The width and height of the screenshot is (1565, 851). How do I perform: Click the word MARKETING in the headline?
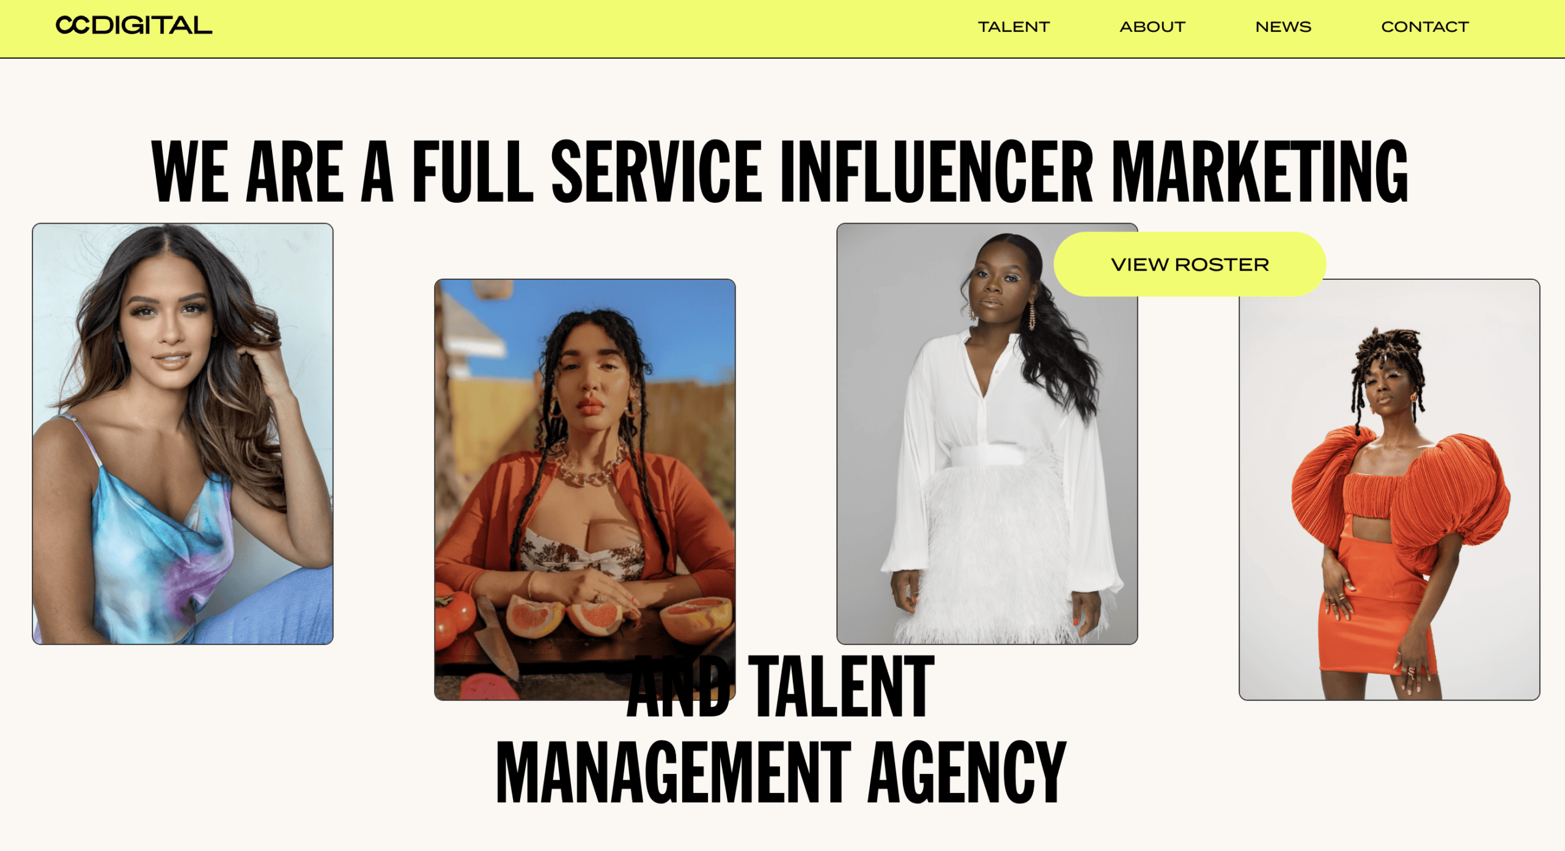[x=1259, y=171]
